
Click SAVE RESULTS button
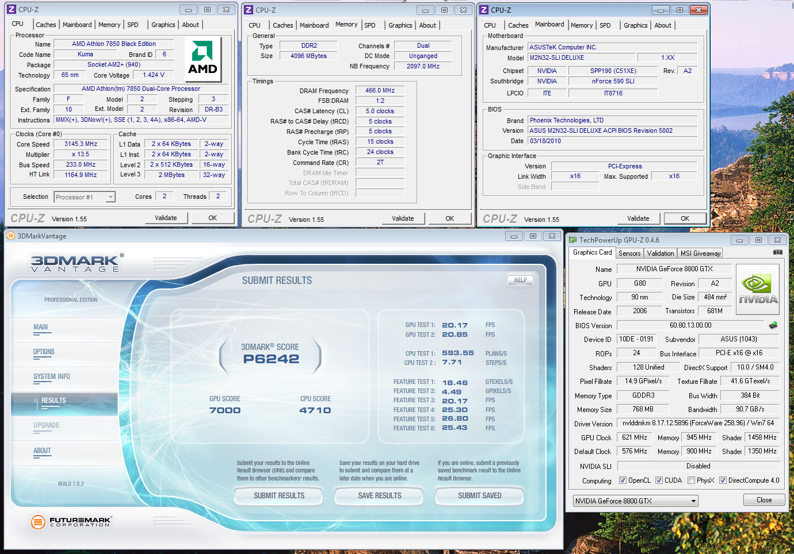click(379, 495)
